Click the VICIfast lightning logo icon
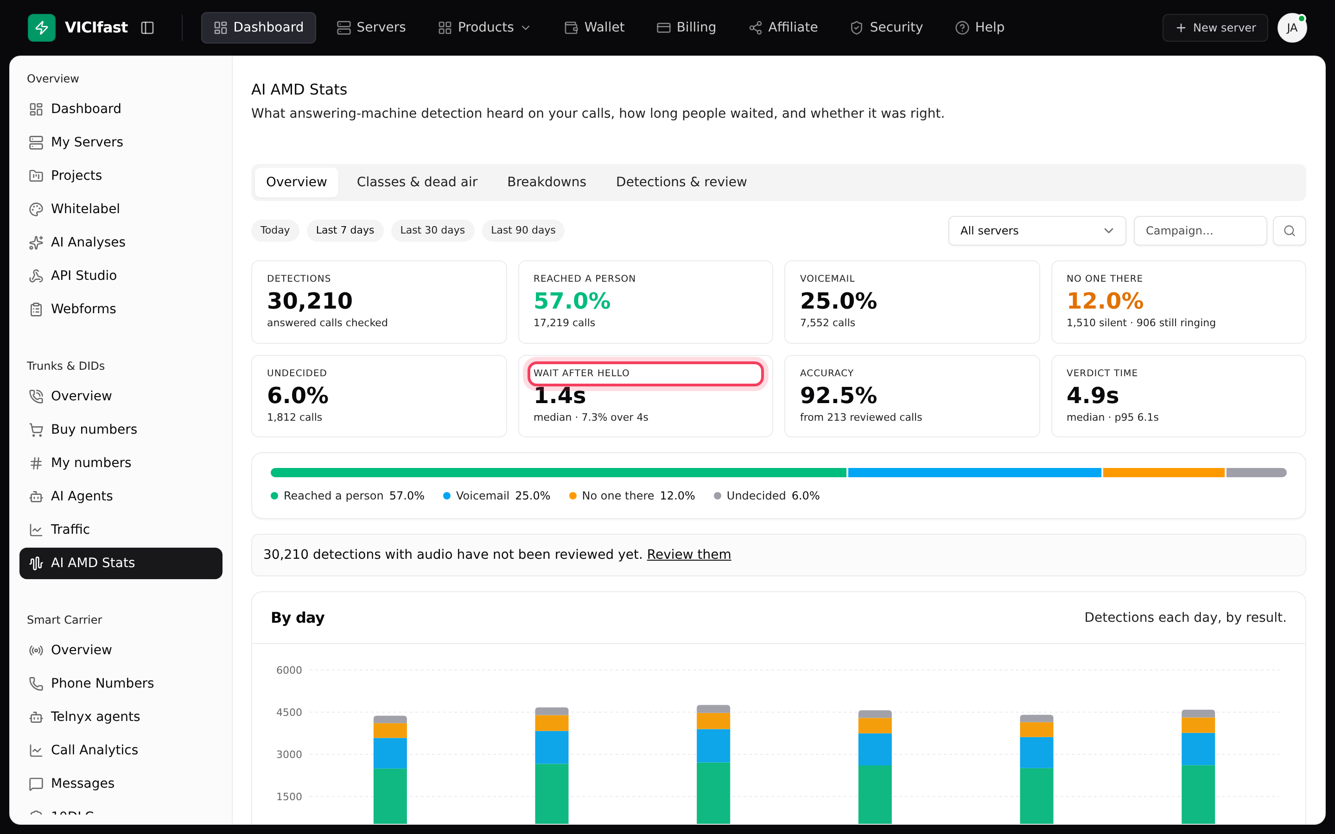Image resolution: width=1335 pixels, height=834 pixels. pyautogui.click(x=41, y=28)
